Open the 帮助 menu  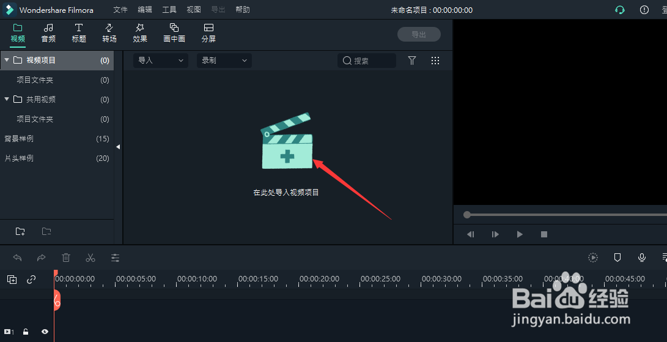tap(243, 10)
